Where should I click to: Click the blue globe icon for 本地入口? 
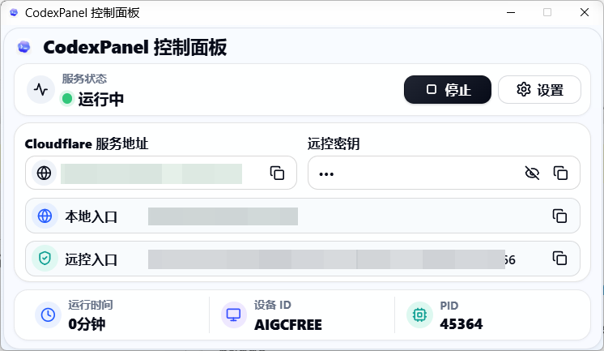pos(45,216)
